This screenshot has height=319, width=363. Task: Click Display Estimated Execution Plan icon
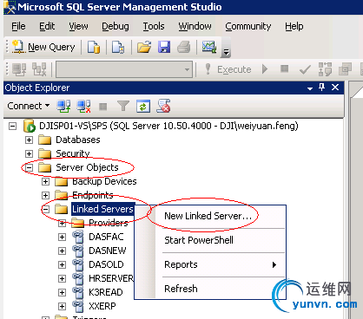(325, 69)
